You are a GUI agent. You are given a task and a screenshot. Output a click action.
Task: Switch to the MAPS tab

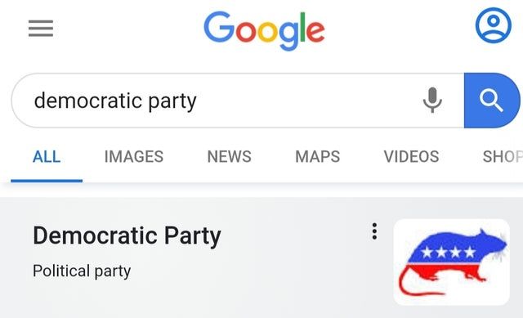coord(318,156)
